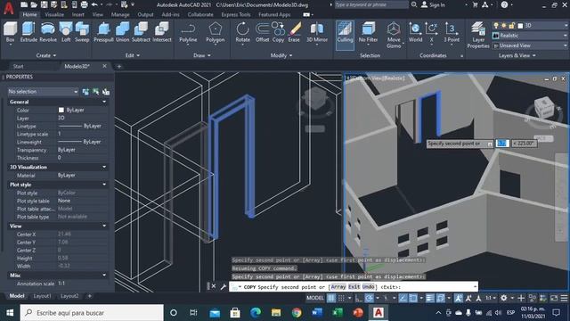The height and width of the screenshot is (321, 570).
Task: Expand the Draw panel dropdown
Action: tap(202, 55)
